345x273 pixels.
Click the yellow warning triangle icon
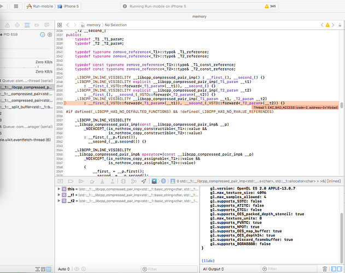coord(266,6)
